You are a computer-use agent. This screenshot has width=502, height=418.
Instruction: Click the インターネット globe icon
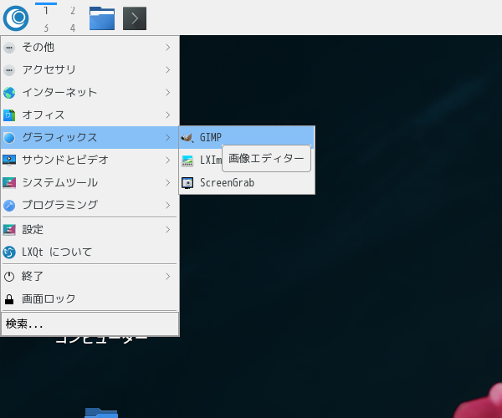pos(9,93)
